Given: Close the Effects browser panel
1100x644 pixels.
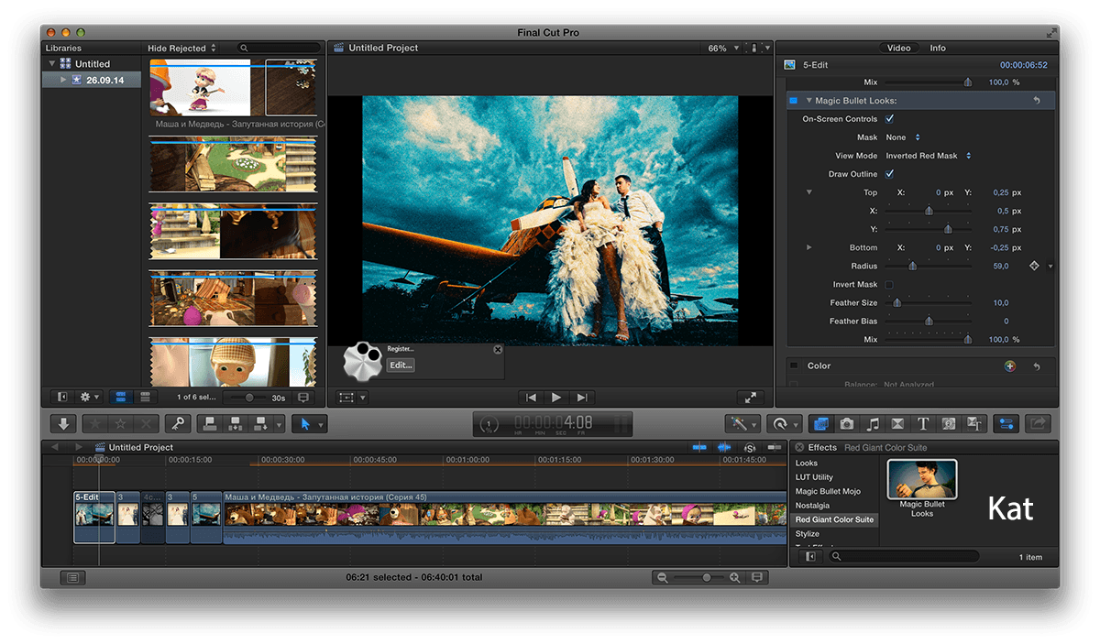Looking at the screenshot, I should 799,447.
